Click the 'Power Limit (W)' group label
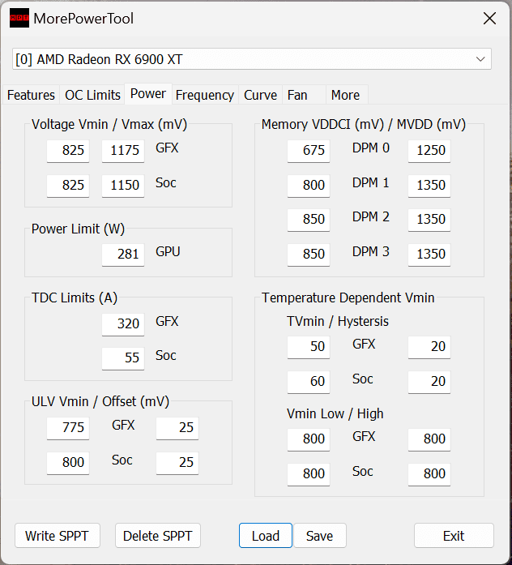The height and width of the screenshot is (565, 512). pyautogui.click(x=78, y=229)
